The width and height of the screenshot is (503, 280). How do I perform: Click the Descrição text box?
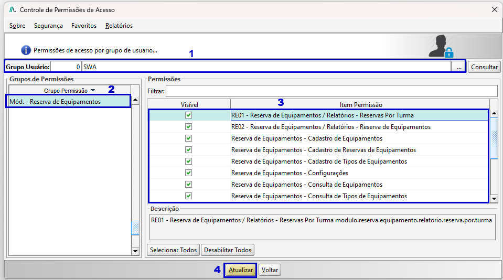coord(323,227)
